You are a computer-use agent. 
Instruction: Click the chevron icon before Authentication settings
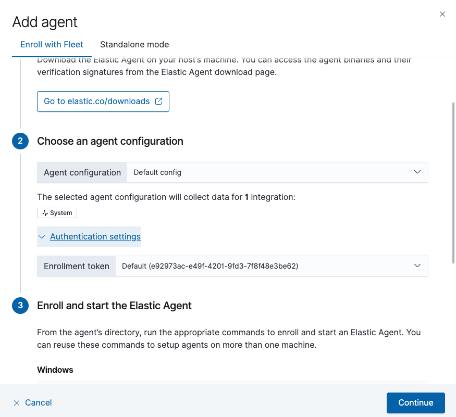click(x=42, y=236)
